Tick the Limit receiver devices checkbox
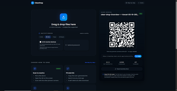 click(x=40, y=42)
